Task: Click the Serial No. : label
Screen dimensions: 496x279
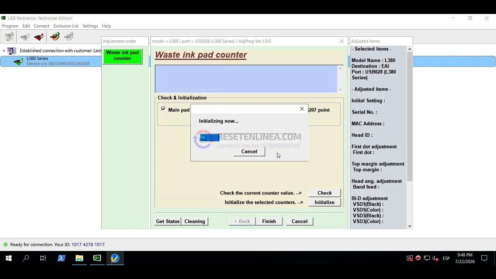Action: pyautogui.click(x=364, y=112)
